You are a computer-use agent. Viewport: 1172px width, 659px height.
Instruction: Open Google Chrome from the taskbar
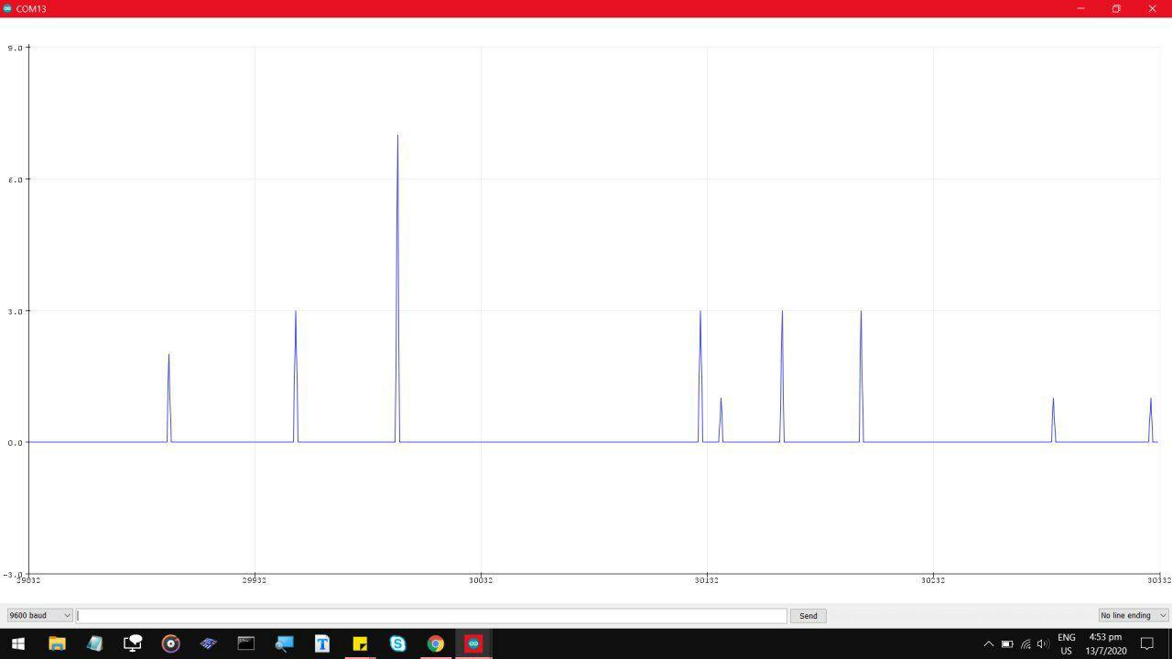(436, 643)
